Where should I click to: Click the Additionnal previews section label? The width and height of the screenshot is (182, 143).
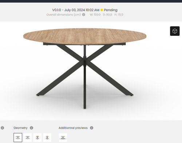(73, 128)
